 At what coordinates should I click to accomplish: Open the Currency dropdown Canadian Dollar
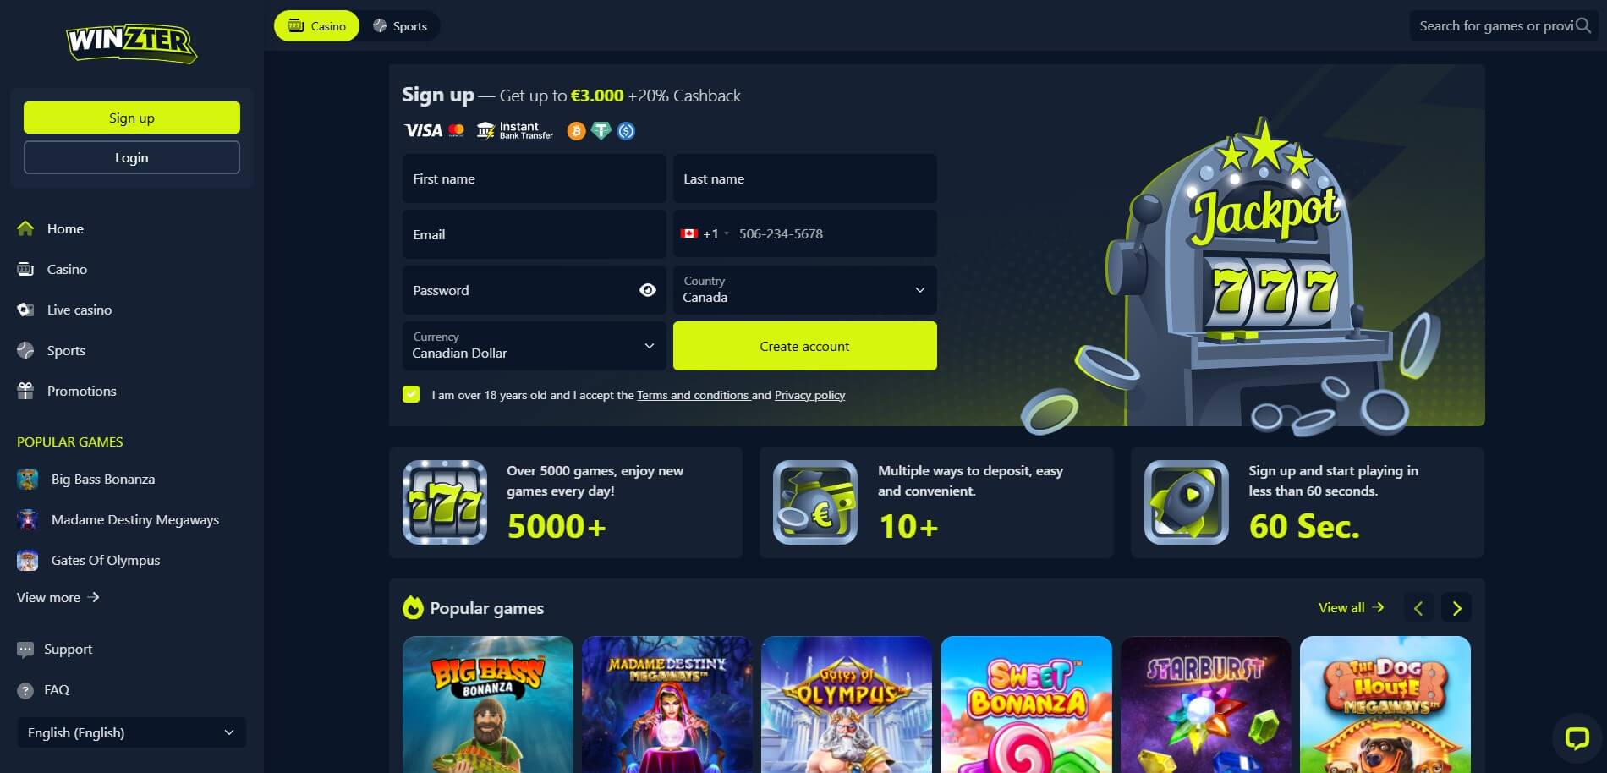pos(535,346)
